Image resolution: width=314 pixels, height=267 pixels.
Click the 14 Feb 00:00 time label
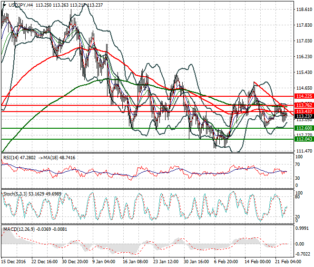coord(257,262)
